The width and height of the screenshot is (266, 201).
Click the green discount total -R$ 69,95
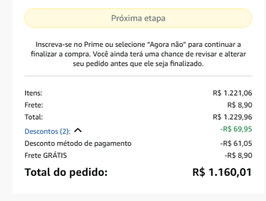(x=236, y=129)
